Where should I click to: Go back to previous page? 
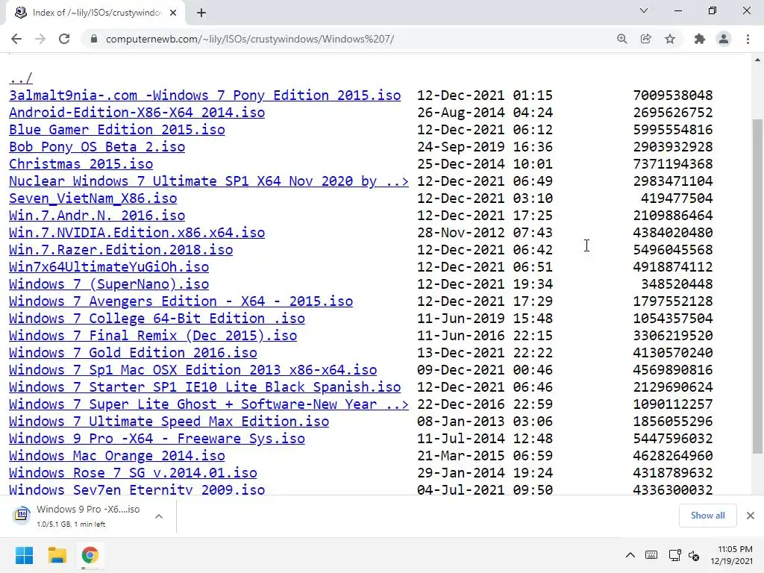pos(16,39)
